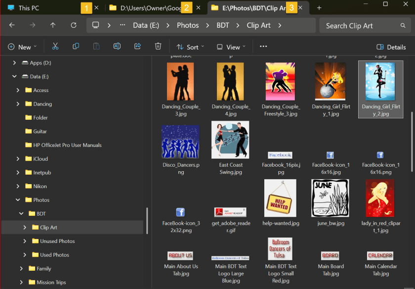Open the New item dropdown

click(22, 47)
